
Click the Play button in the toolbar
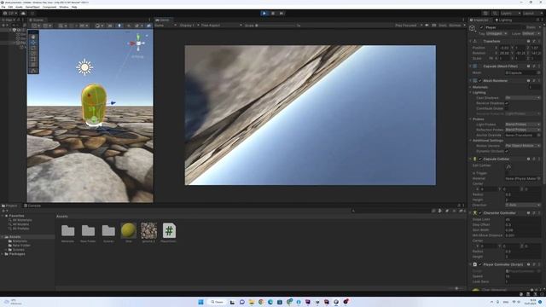[264, 14]
